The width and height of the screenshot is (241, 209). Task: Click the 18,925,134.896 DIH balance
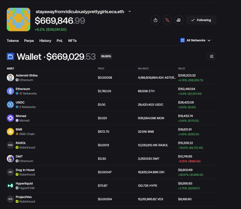[x=151, y=172]
